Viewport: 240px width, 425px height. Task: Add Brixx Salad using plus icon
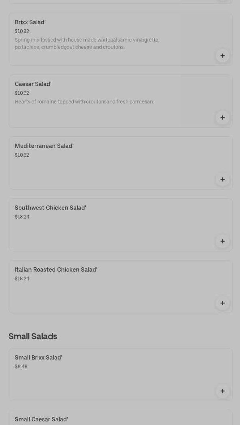pos(223,56)
